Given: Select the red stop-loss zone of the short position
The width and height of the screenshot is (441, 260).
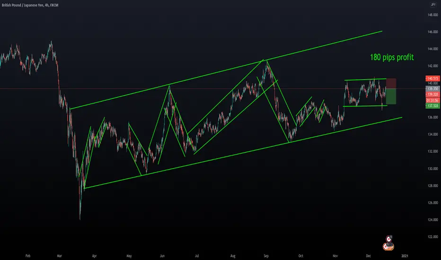Looking at the screenshot, I should coord(391,84).
